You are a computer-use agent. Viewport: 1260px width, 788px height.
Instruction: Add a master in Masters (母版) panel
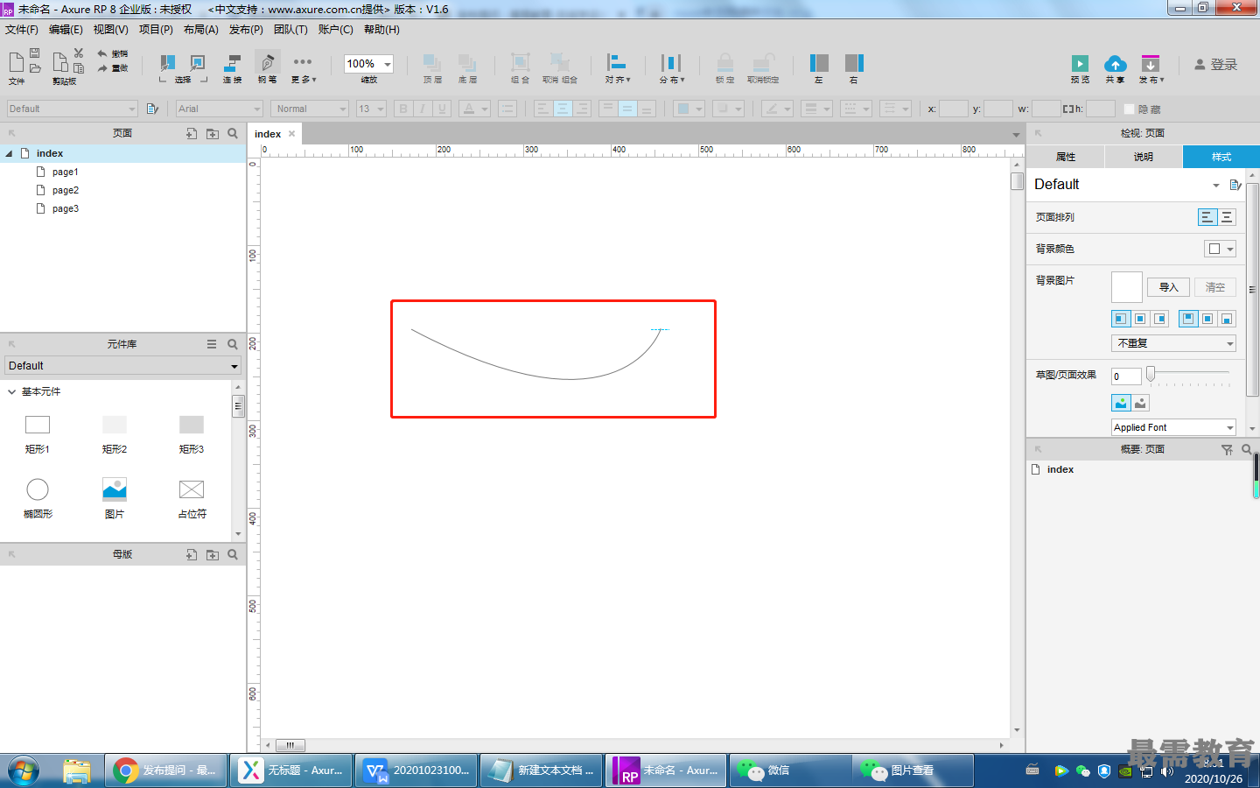(x=192, y=554)
